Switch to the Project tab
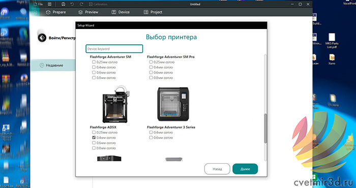 (x=153, y=12)
